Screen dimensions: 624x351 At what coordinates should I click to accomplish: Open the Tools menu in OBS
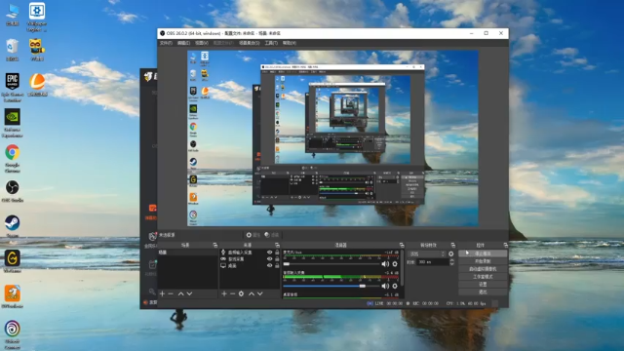[x=271, y=43]
